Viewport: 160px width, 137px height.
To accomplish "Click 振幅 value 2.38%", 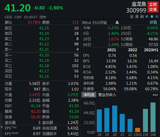I will (x=73, y=100).
